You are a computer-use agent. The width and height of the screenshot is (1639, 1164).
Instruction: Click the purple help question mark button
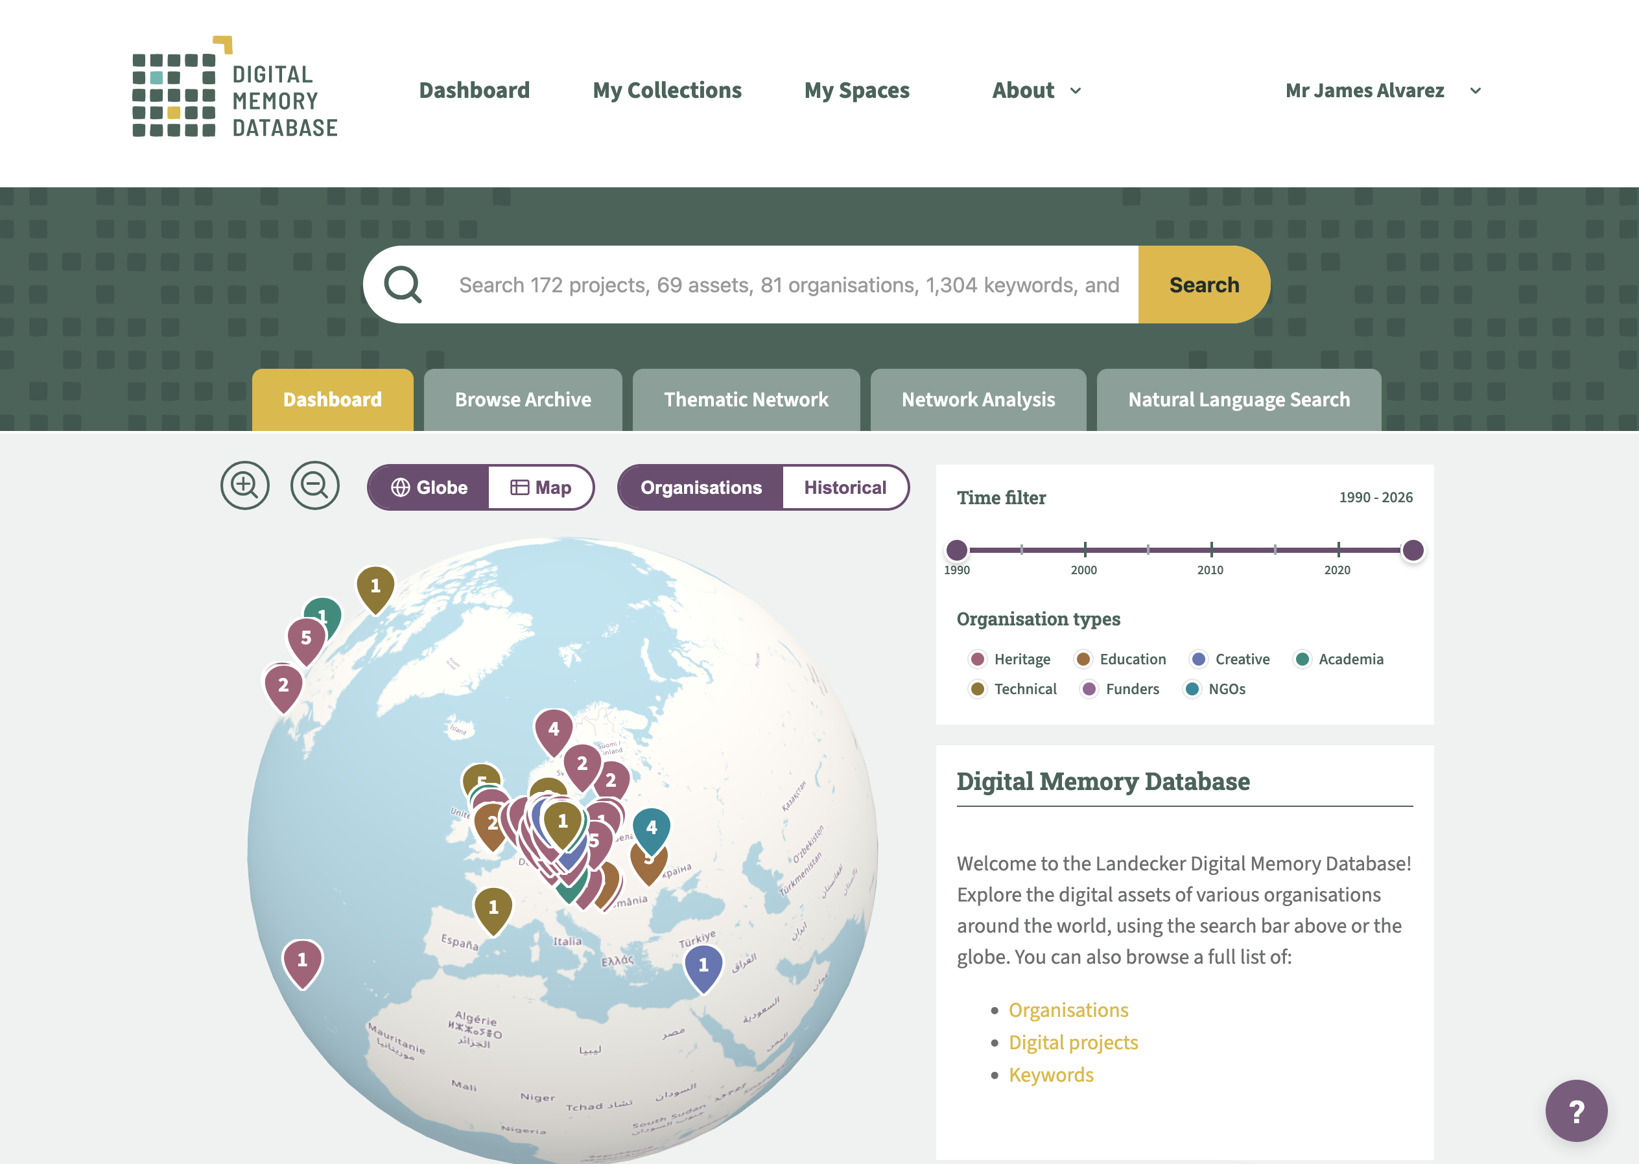click(x=1575, y=1110)
